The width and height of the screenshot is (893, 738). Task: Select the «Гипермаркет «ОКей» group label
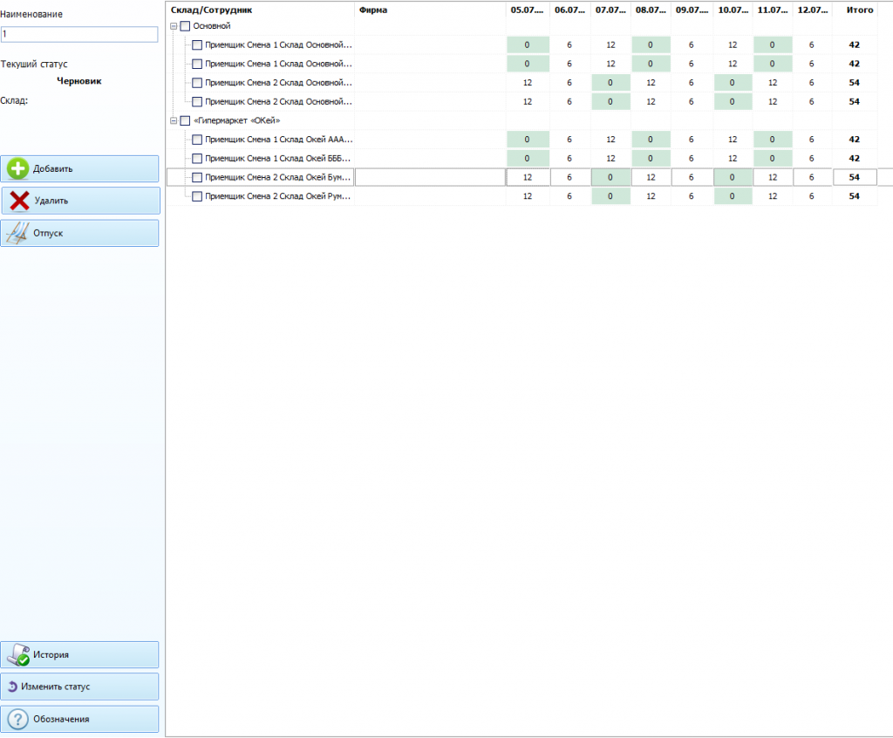click(x=237, y=120)
